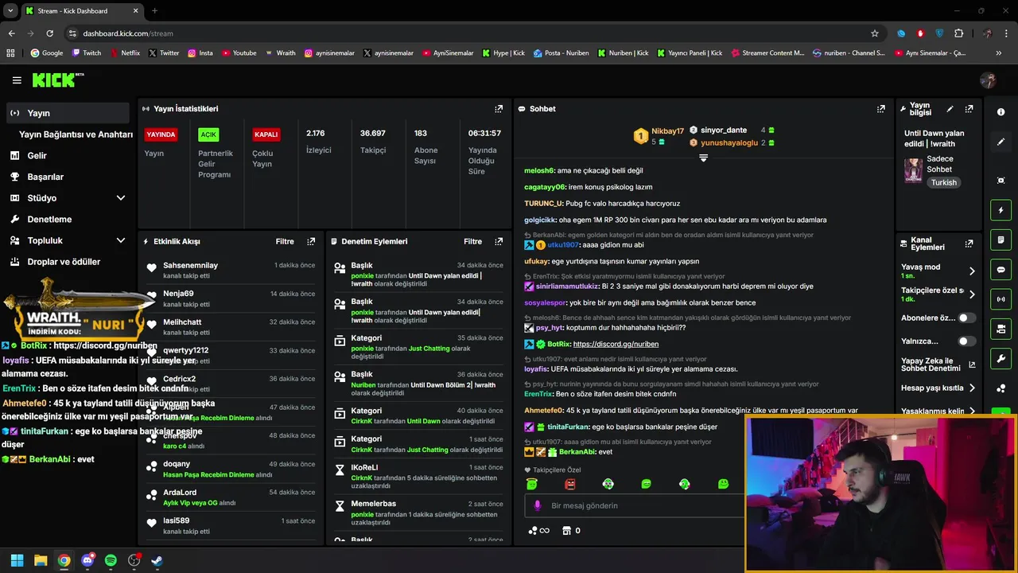This screenshot has height=573, width=1018.
Task: Click the document note icon in right sidebar
Action: [x=1001, y=240]
